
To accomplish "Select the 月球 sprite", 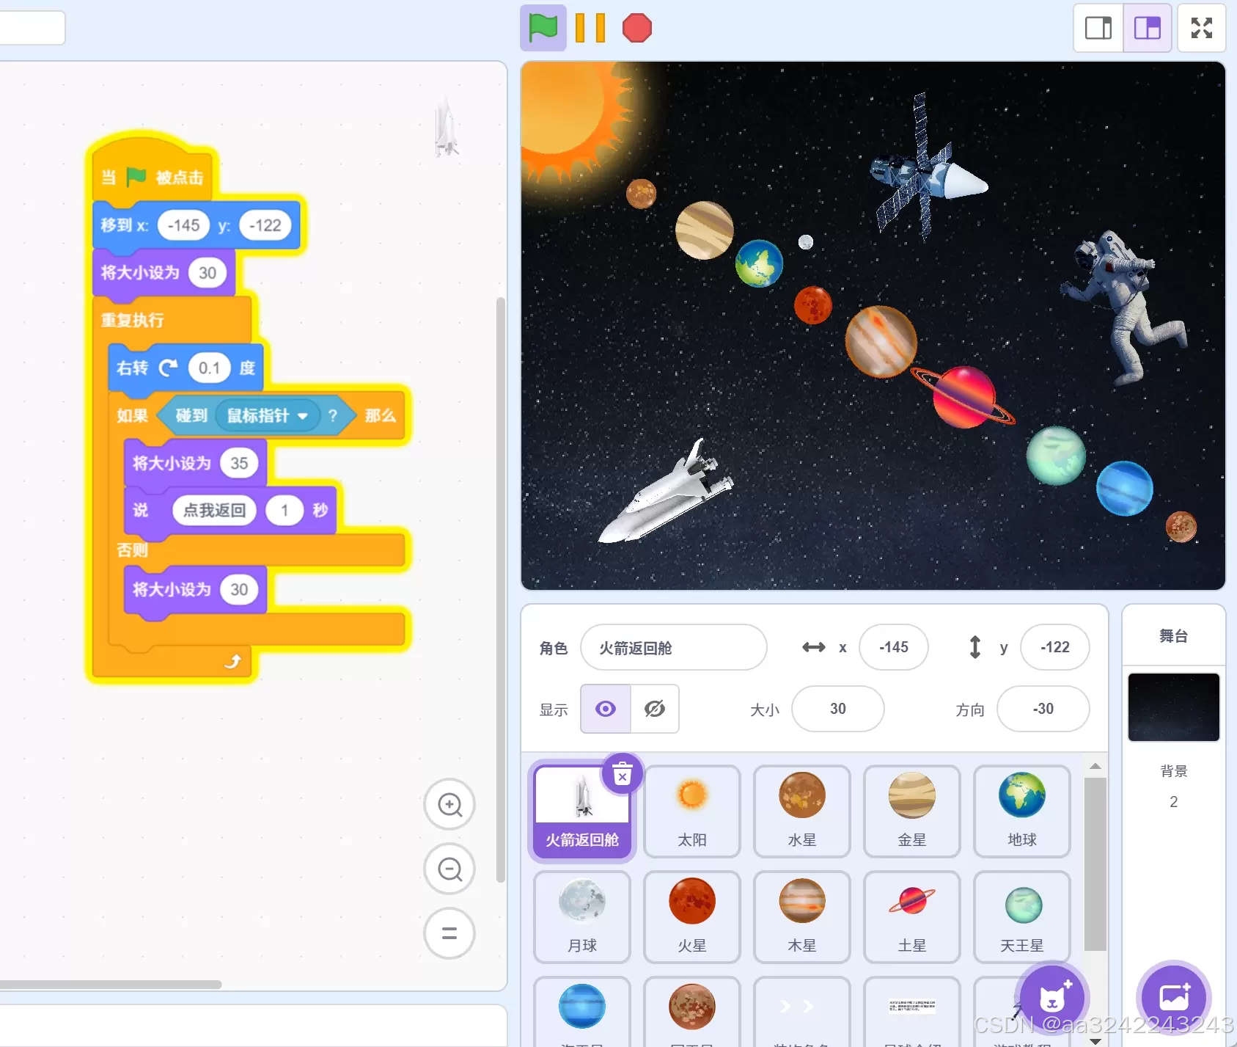I will coord(582,916).
